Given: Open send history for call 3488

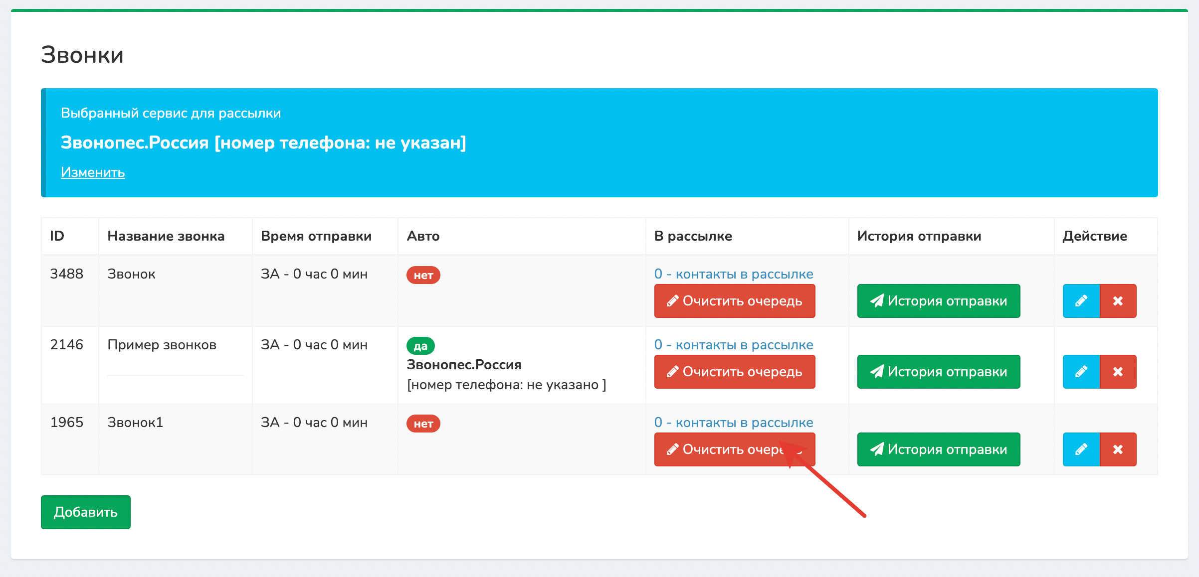Looking at the screenshot, I should click(938, 301).
